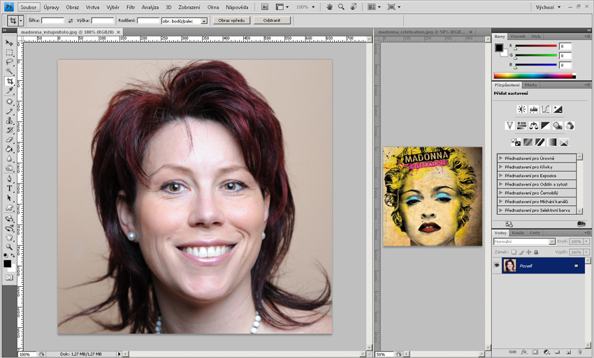Toggle lock transparent pixels in Zámek row
Image resolution: width=594 pixels, height=358 pixels.
pos(514,252)
